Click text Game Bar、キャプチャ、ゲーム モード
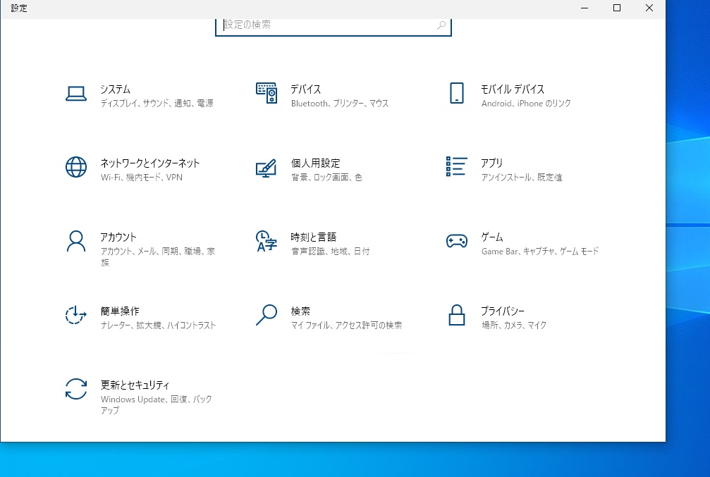 pyautogui.click(x=540, y=251)
